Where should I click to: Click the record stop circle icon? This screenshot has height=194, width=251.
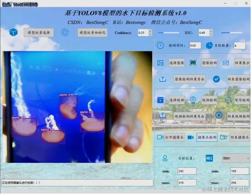(219, 115)
